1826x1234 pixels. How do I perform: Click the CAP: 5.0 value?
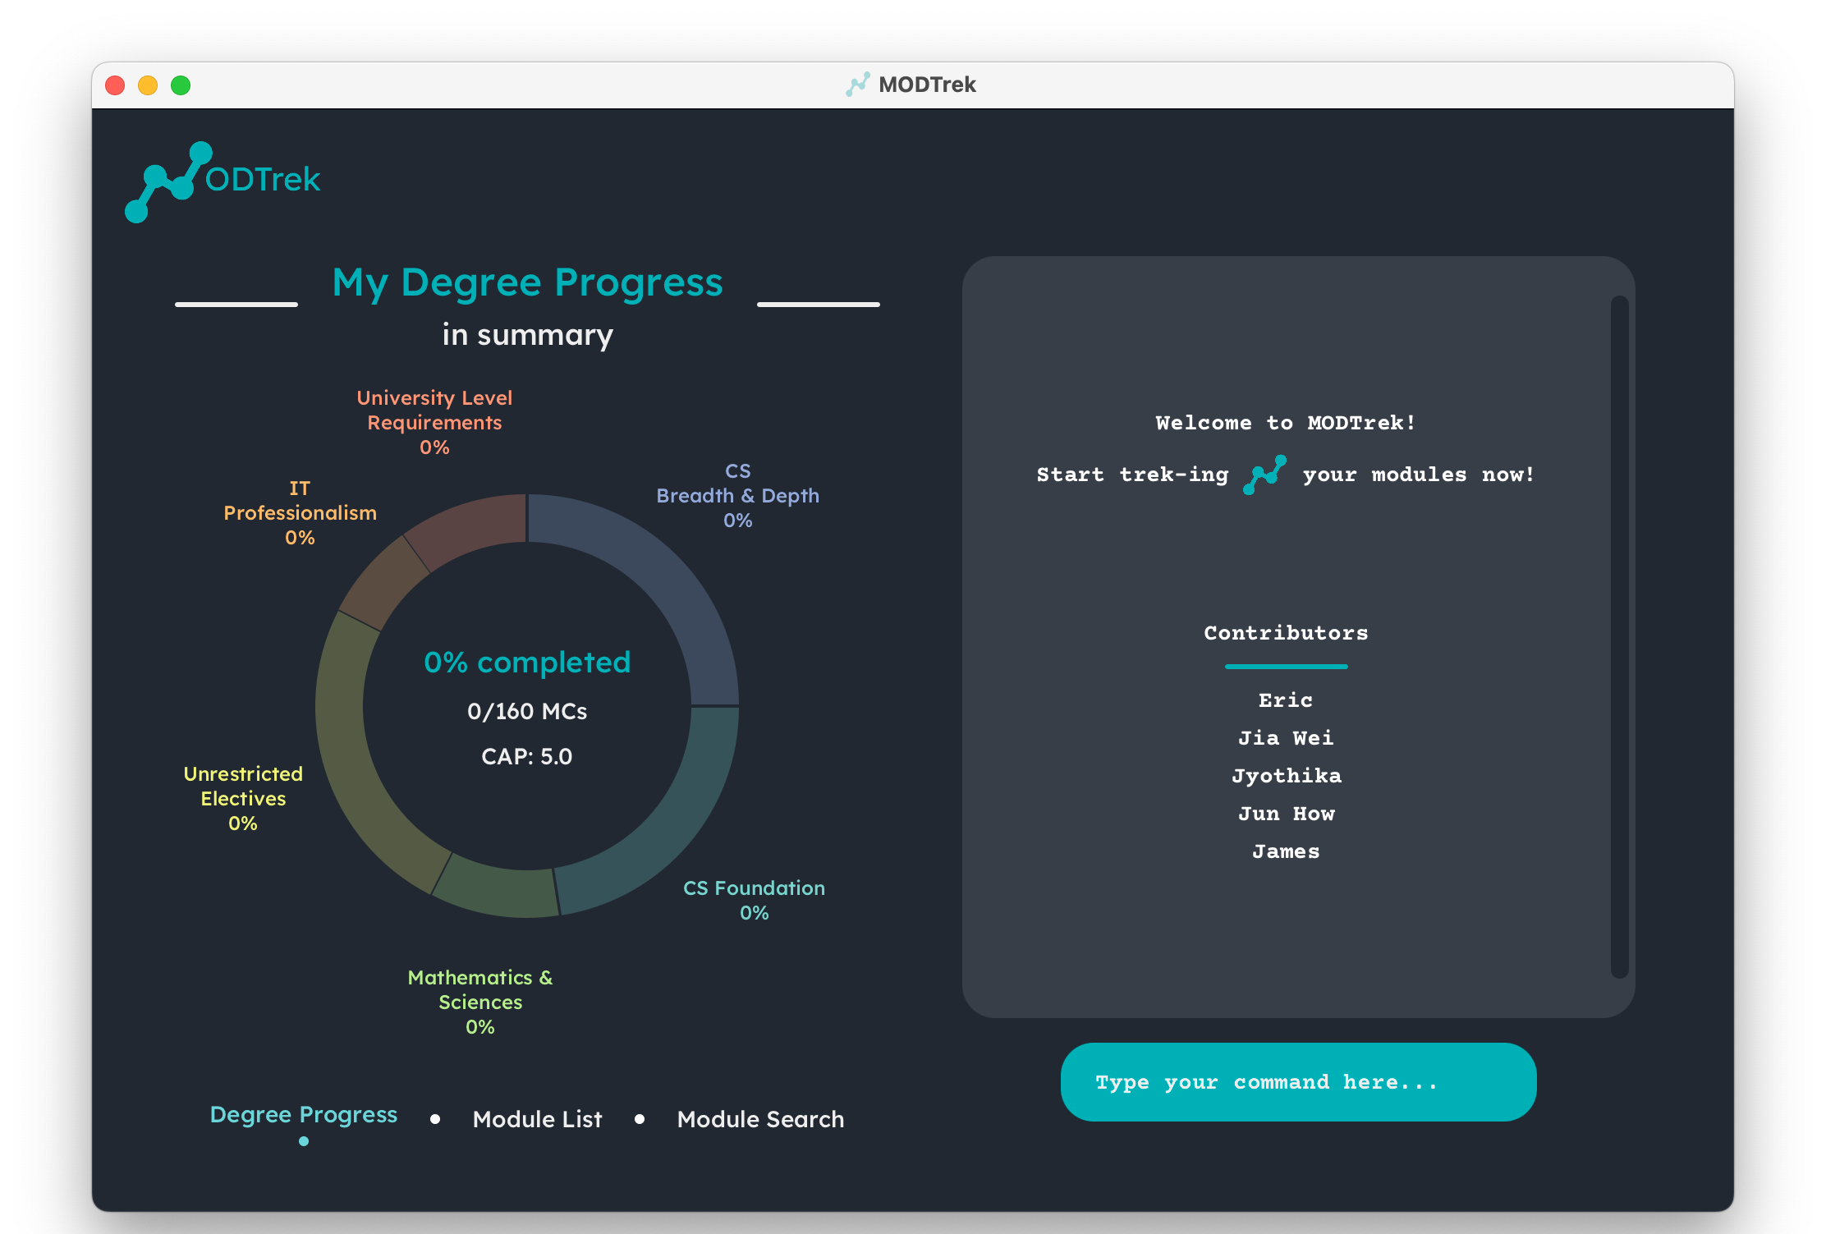(527, 756)
